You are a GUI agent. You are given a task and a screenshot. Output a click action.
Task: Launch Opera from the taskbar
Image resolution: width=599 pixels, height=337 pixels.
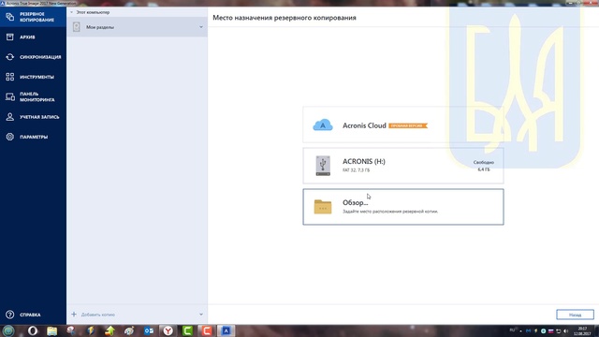tap(33, 330)
